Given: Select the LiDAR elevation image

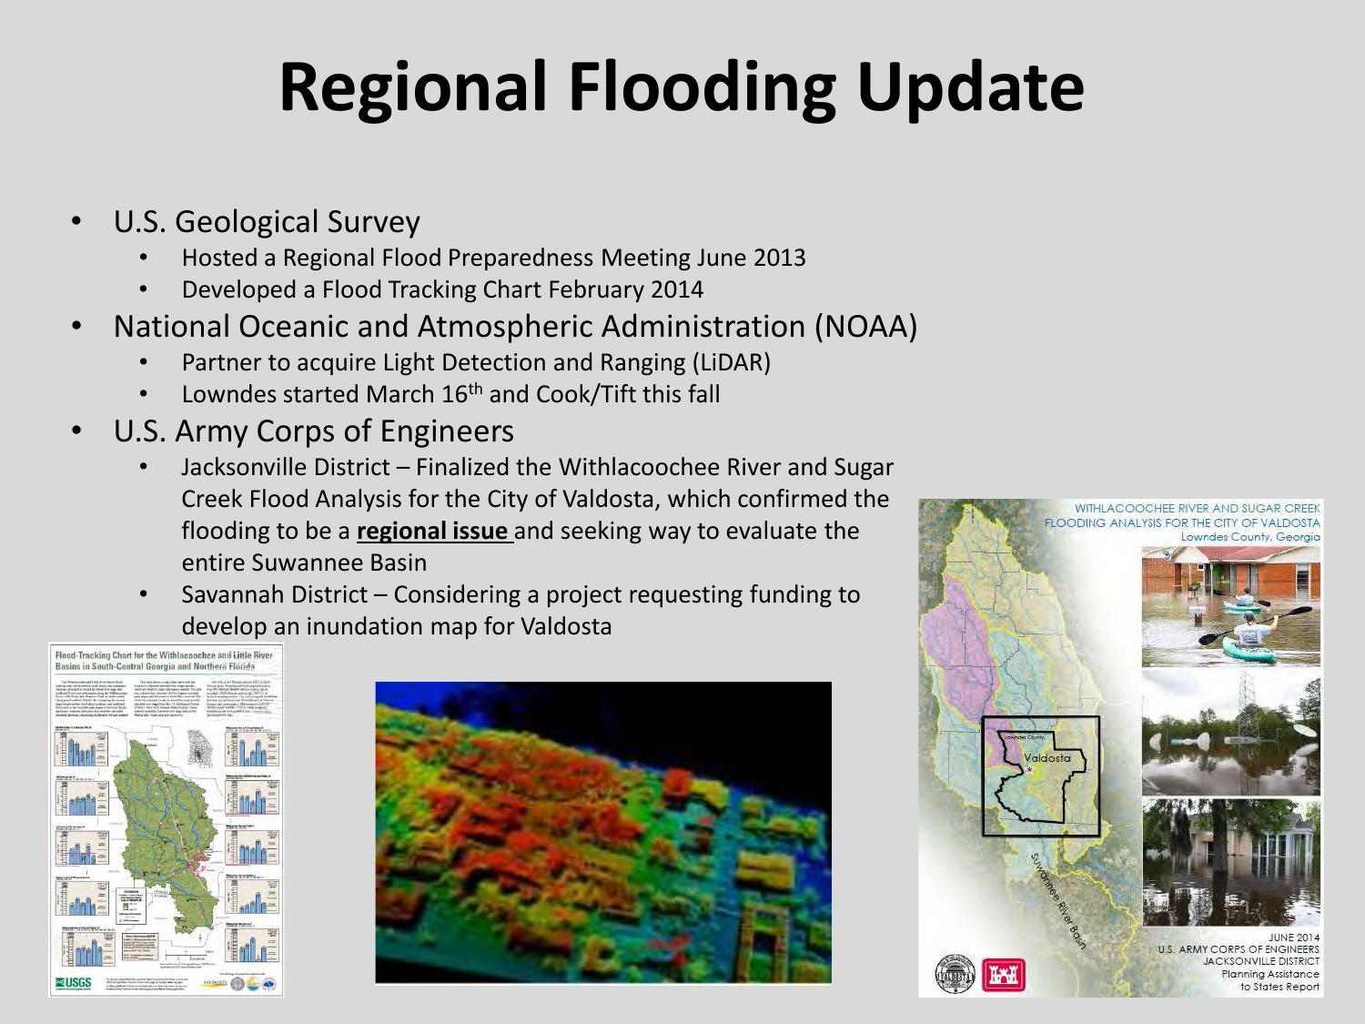Looking at the screenshot, I should pyautogui.click(x=603, y=833).
